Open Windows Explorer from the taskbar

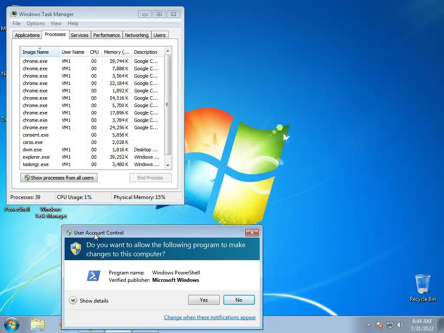38,325
